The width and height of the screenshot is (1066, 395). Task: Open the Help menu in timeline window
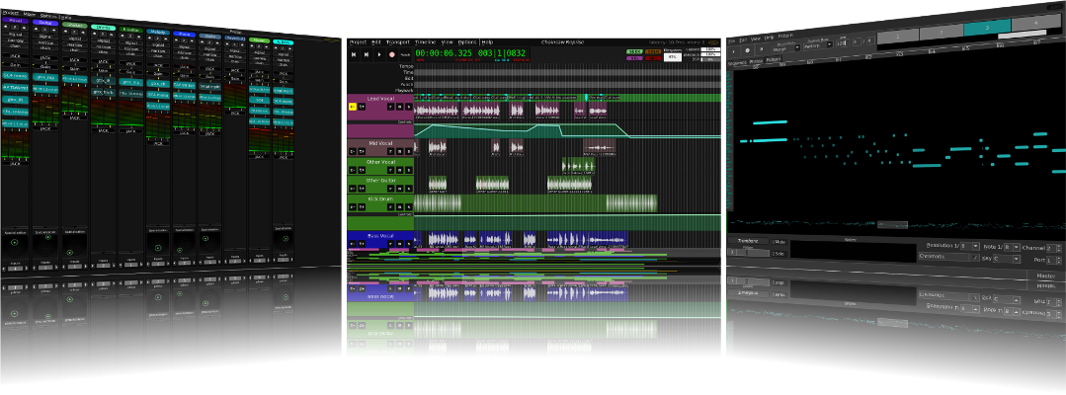487,42
